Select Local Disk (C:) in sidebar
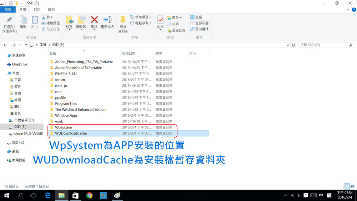 tap(21, 120)
